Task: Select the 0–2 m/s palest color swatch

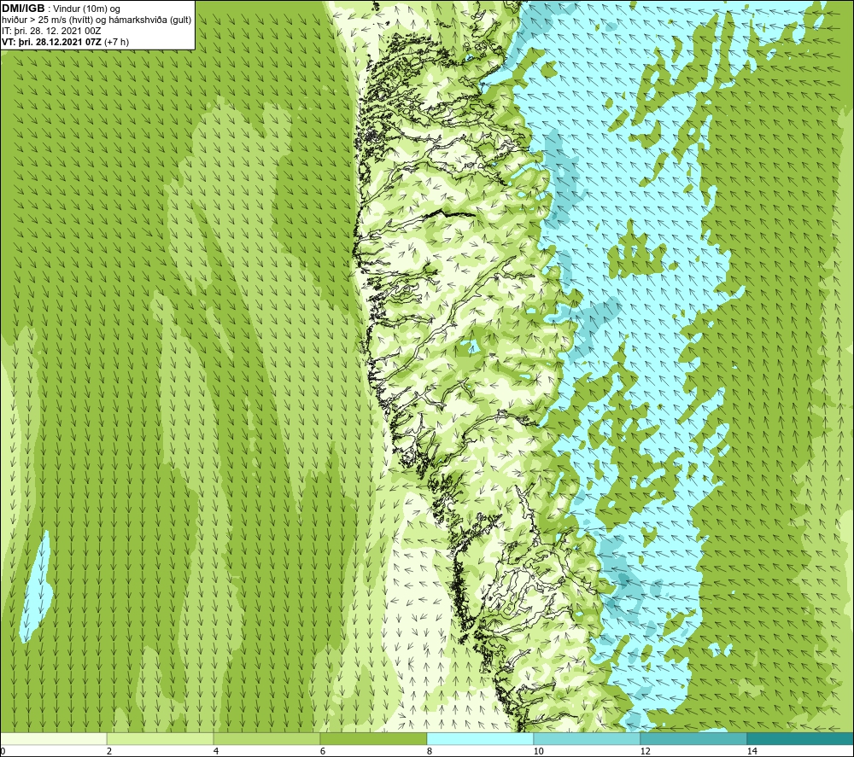Action: click(53, 739)
